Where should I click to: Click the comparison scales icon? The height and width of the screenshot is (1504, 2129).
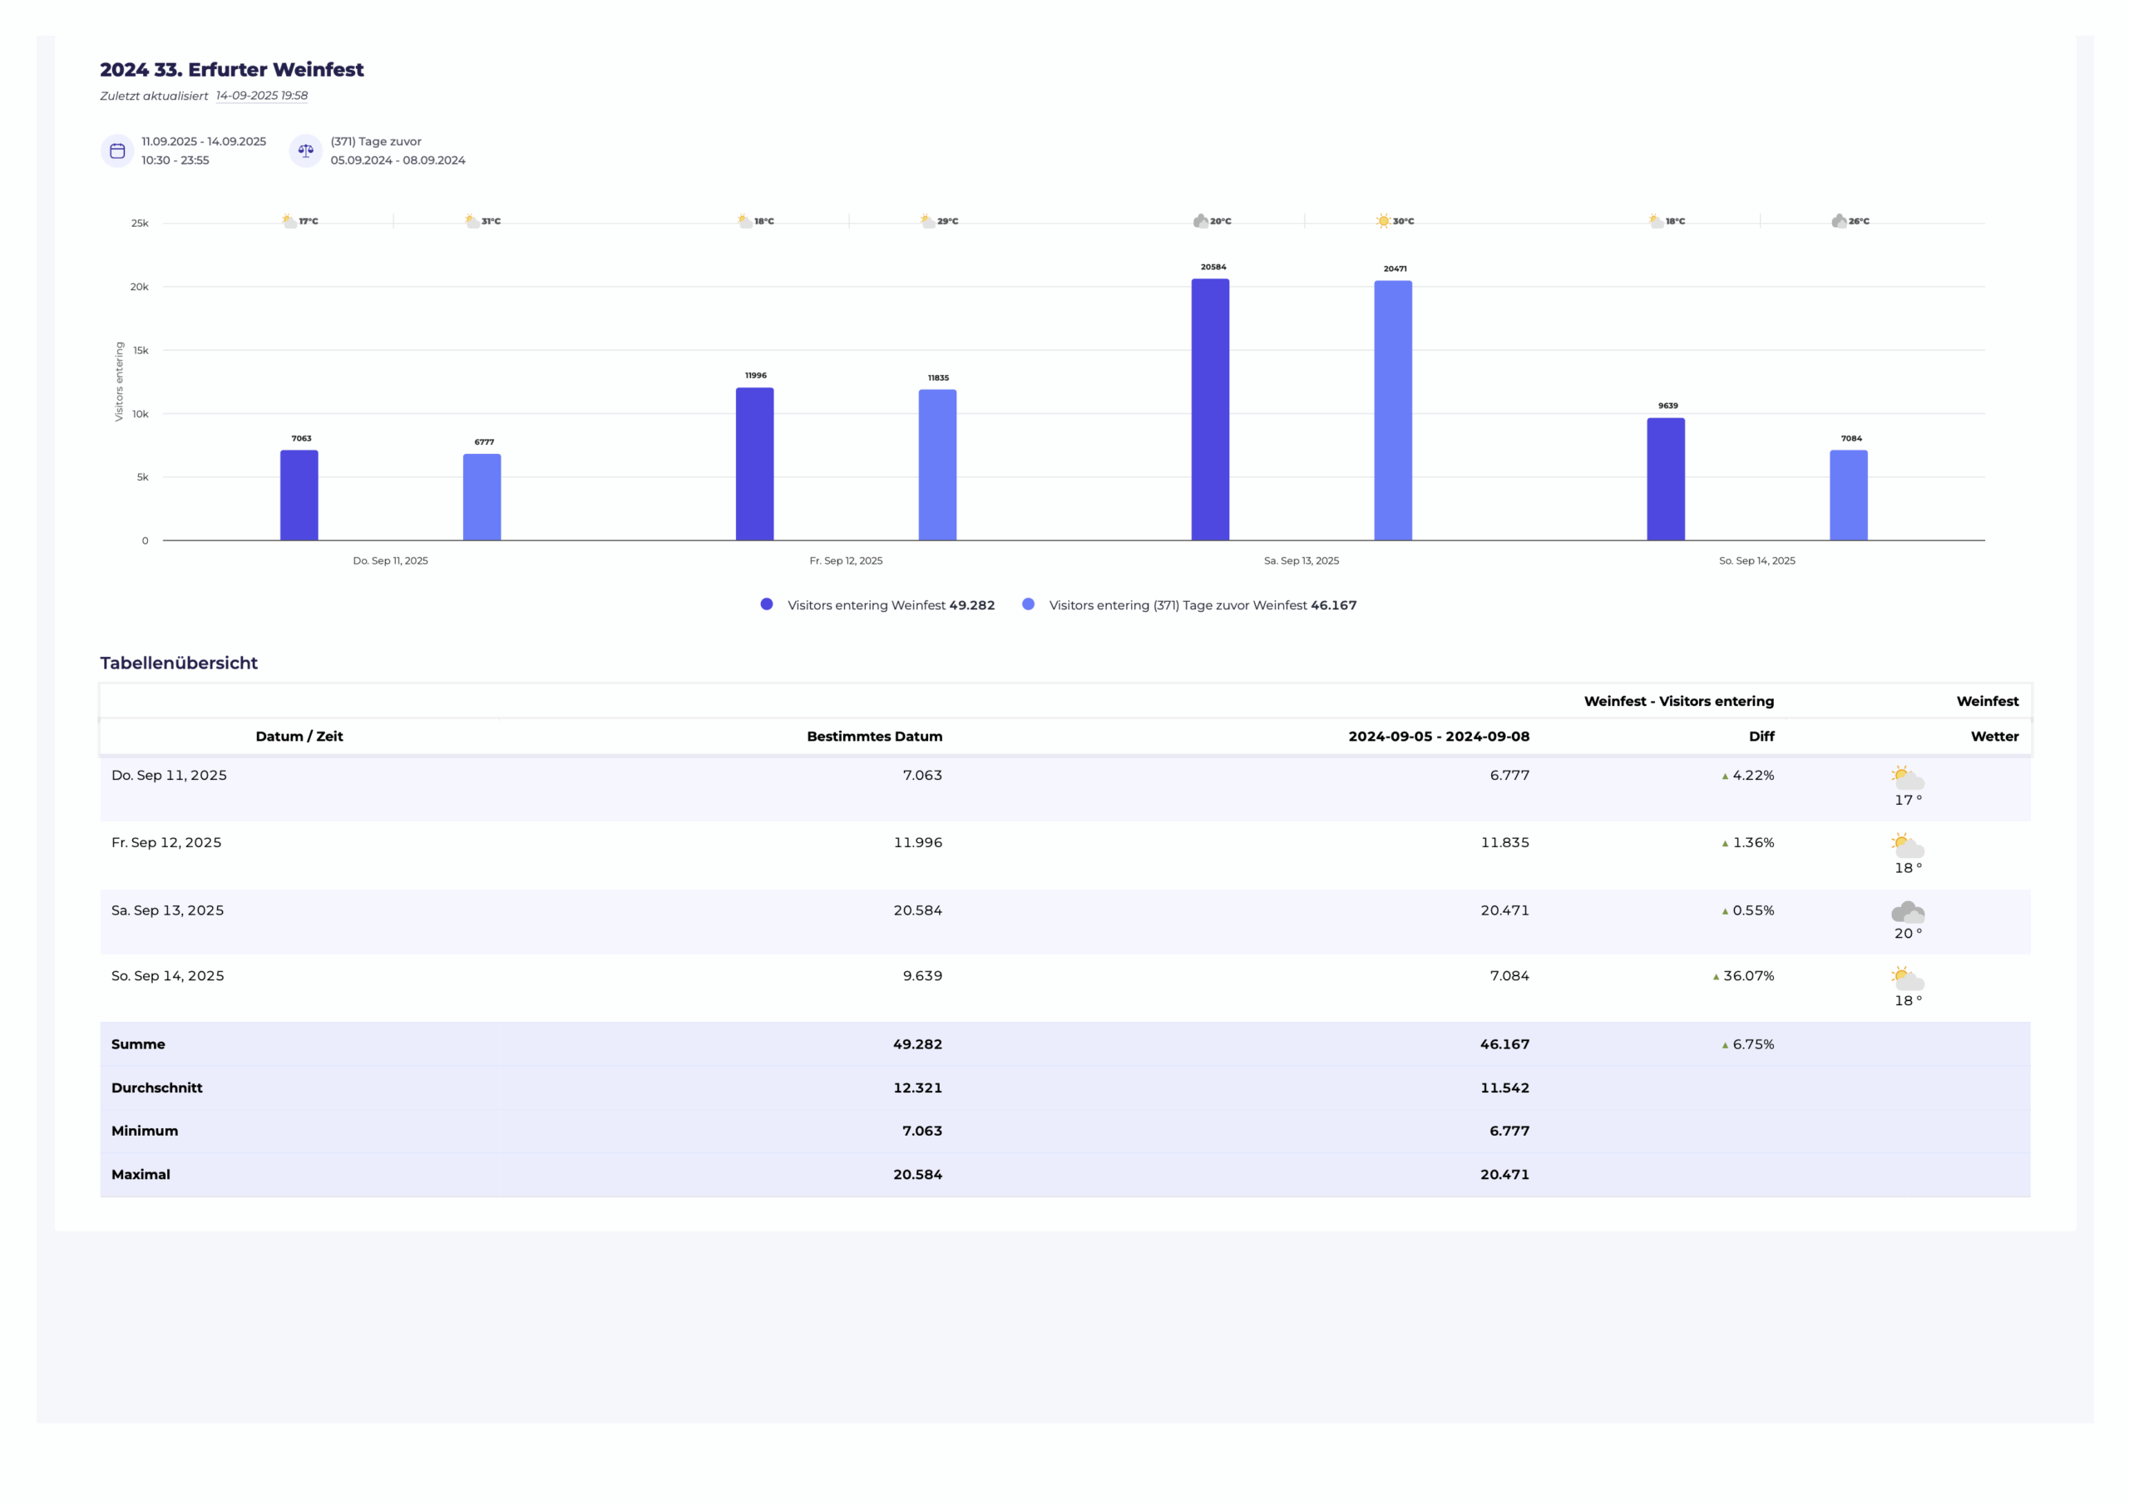tap(306, 151)
